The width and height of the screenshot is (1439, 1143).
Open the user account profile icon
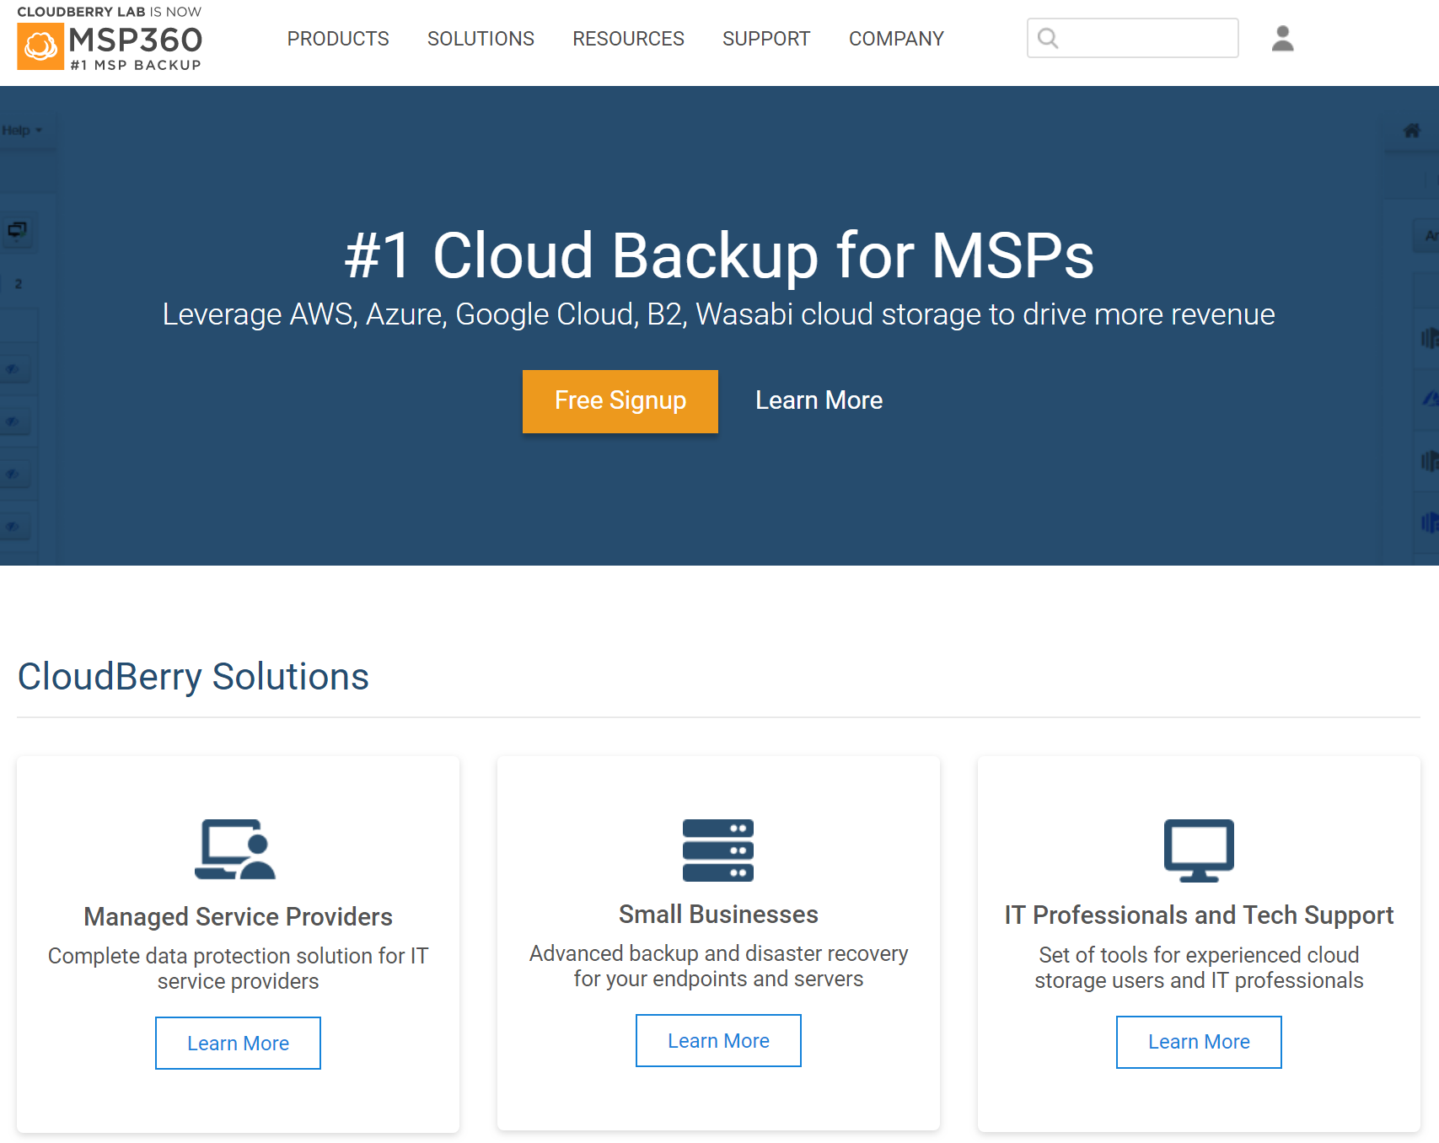pos(1282,39)
